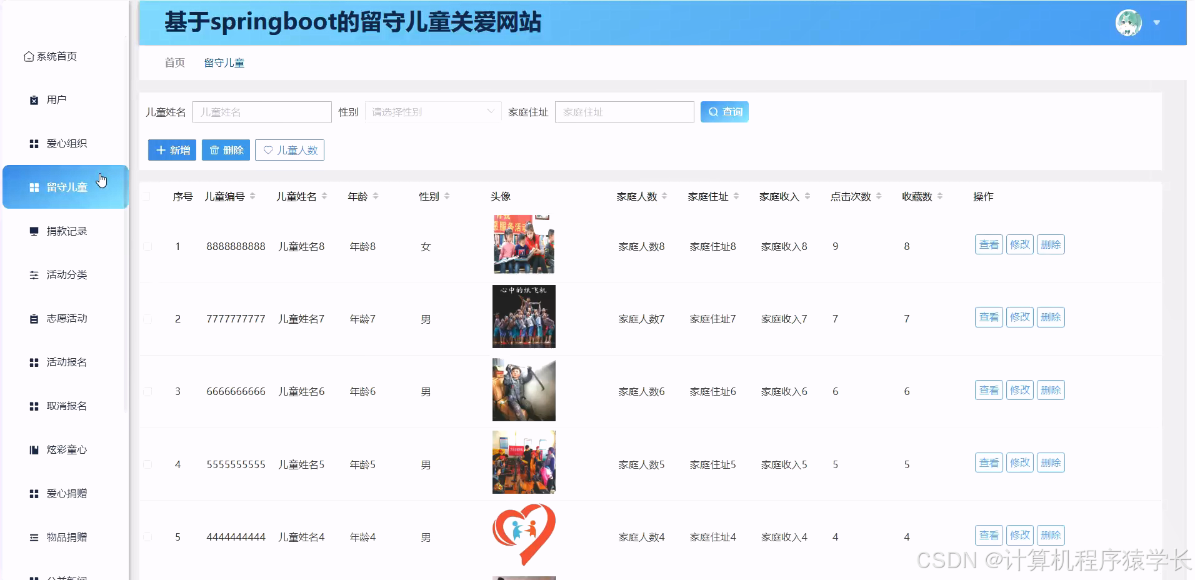Image resolution: width=1195 pixels, height=580 pixels.
Task: Open the 性别 gender dropdown
Action: point(432,112)
